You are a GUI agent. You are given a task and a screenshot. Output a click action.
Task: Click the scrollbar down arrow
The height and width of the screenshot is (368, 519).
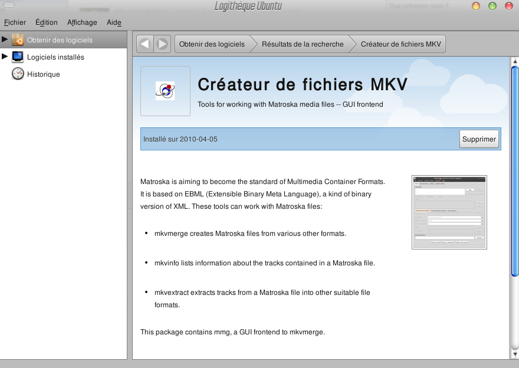[x=514, y=354]
